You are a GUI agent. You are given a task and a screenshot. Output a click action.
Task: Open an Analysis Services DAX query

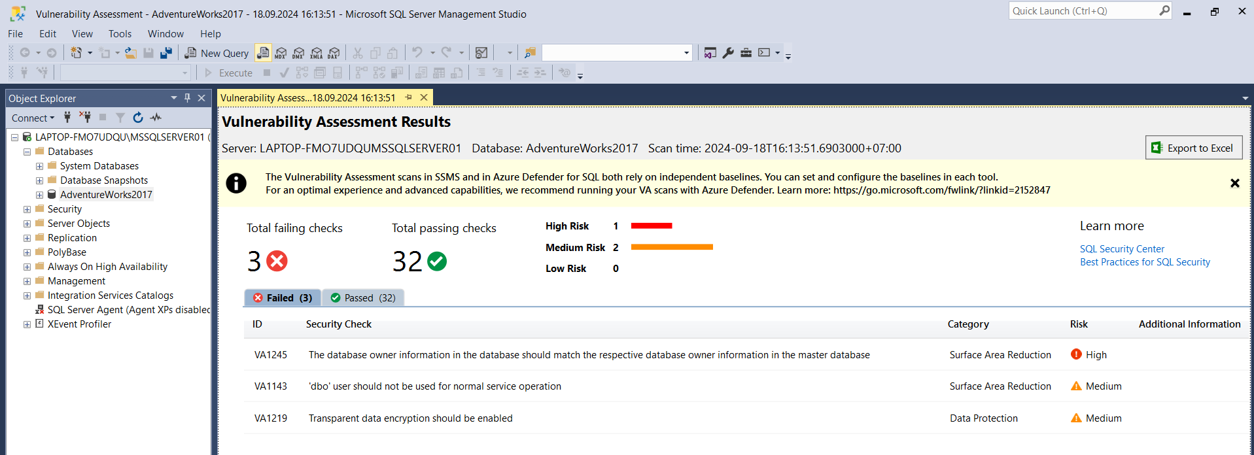[x=334, y=53]
